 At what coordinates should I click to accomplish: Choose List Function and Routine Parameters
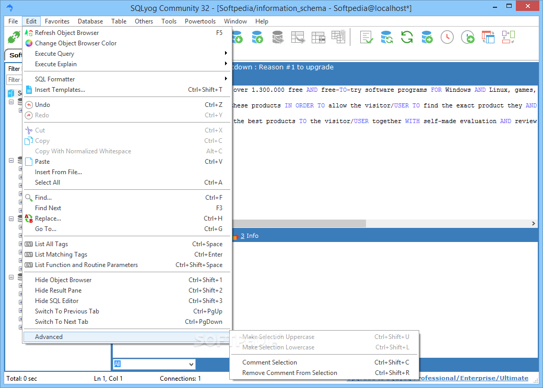coord(127,265)
